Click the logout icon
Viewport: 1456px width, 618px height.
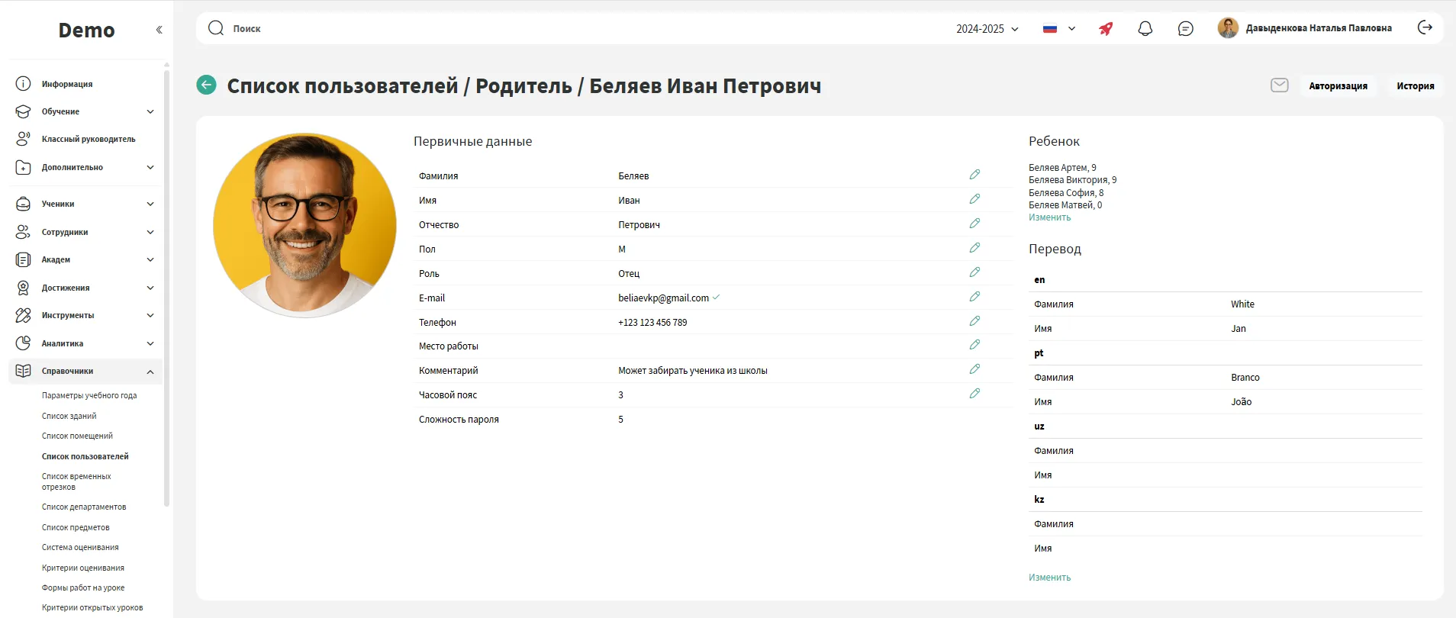coord(1424,27)
